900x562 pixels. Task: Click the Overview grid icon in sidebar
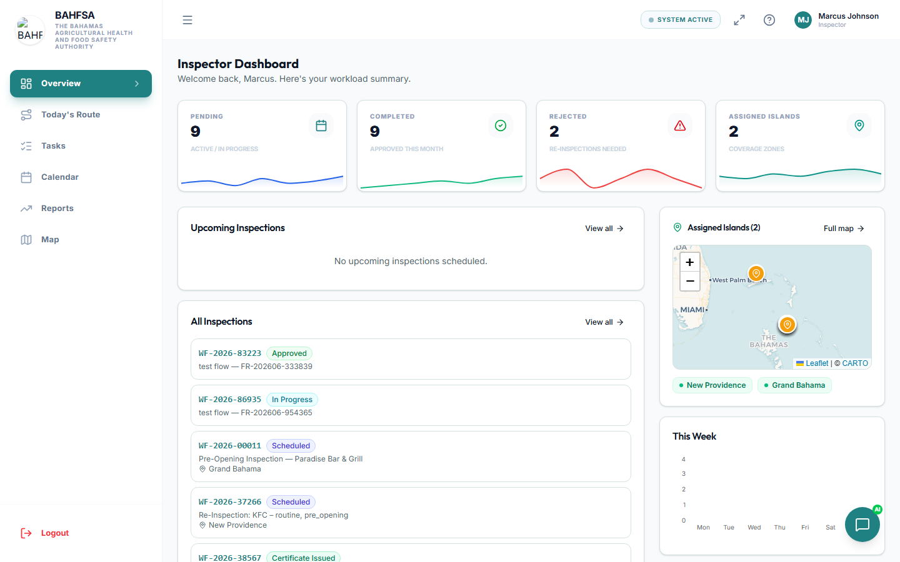tap(26, 84)
